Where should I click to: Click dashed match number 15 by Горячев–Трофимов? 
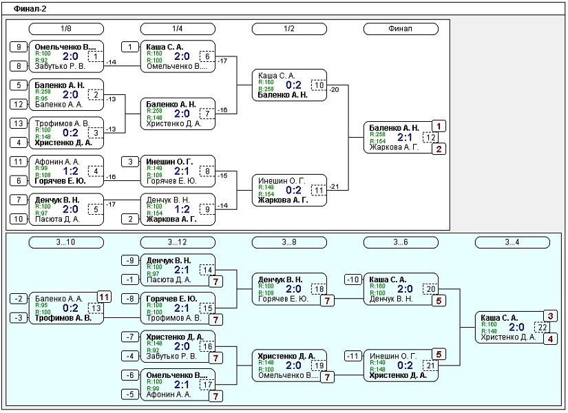(x=207, y=308)
